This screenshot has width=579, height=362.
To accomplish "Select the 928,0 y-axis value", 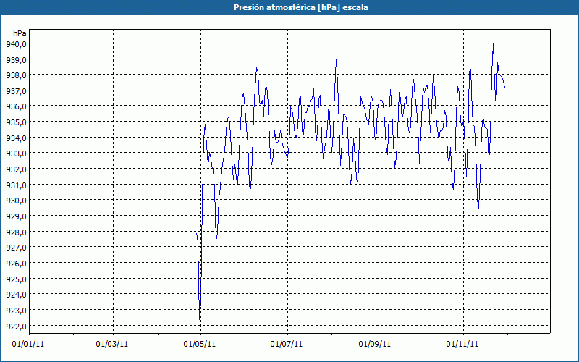I will tap(16, 232).
